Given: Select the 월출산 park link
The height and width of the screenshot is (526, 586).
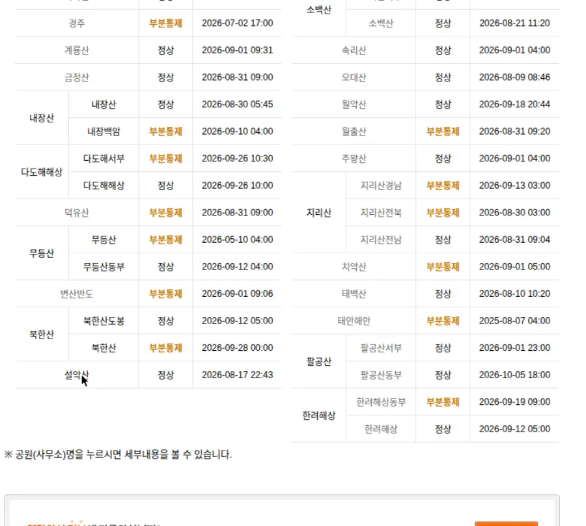Looking at the screenshot, I should click(x=354, y=131).
